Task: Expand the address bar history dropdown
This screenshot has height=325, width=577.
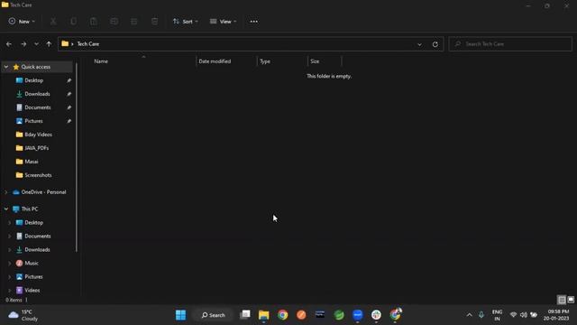Action: click(x=419, y=44)
